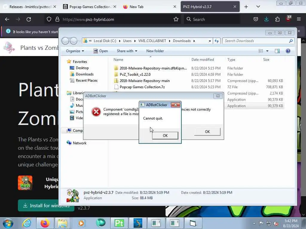Close the PVZ-Hybrid v2.3.7 tab
The width and height of the screenshot is (306, 229).
(235, 7)
